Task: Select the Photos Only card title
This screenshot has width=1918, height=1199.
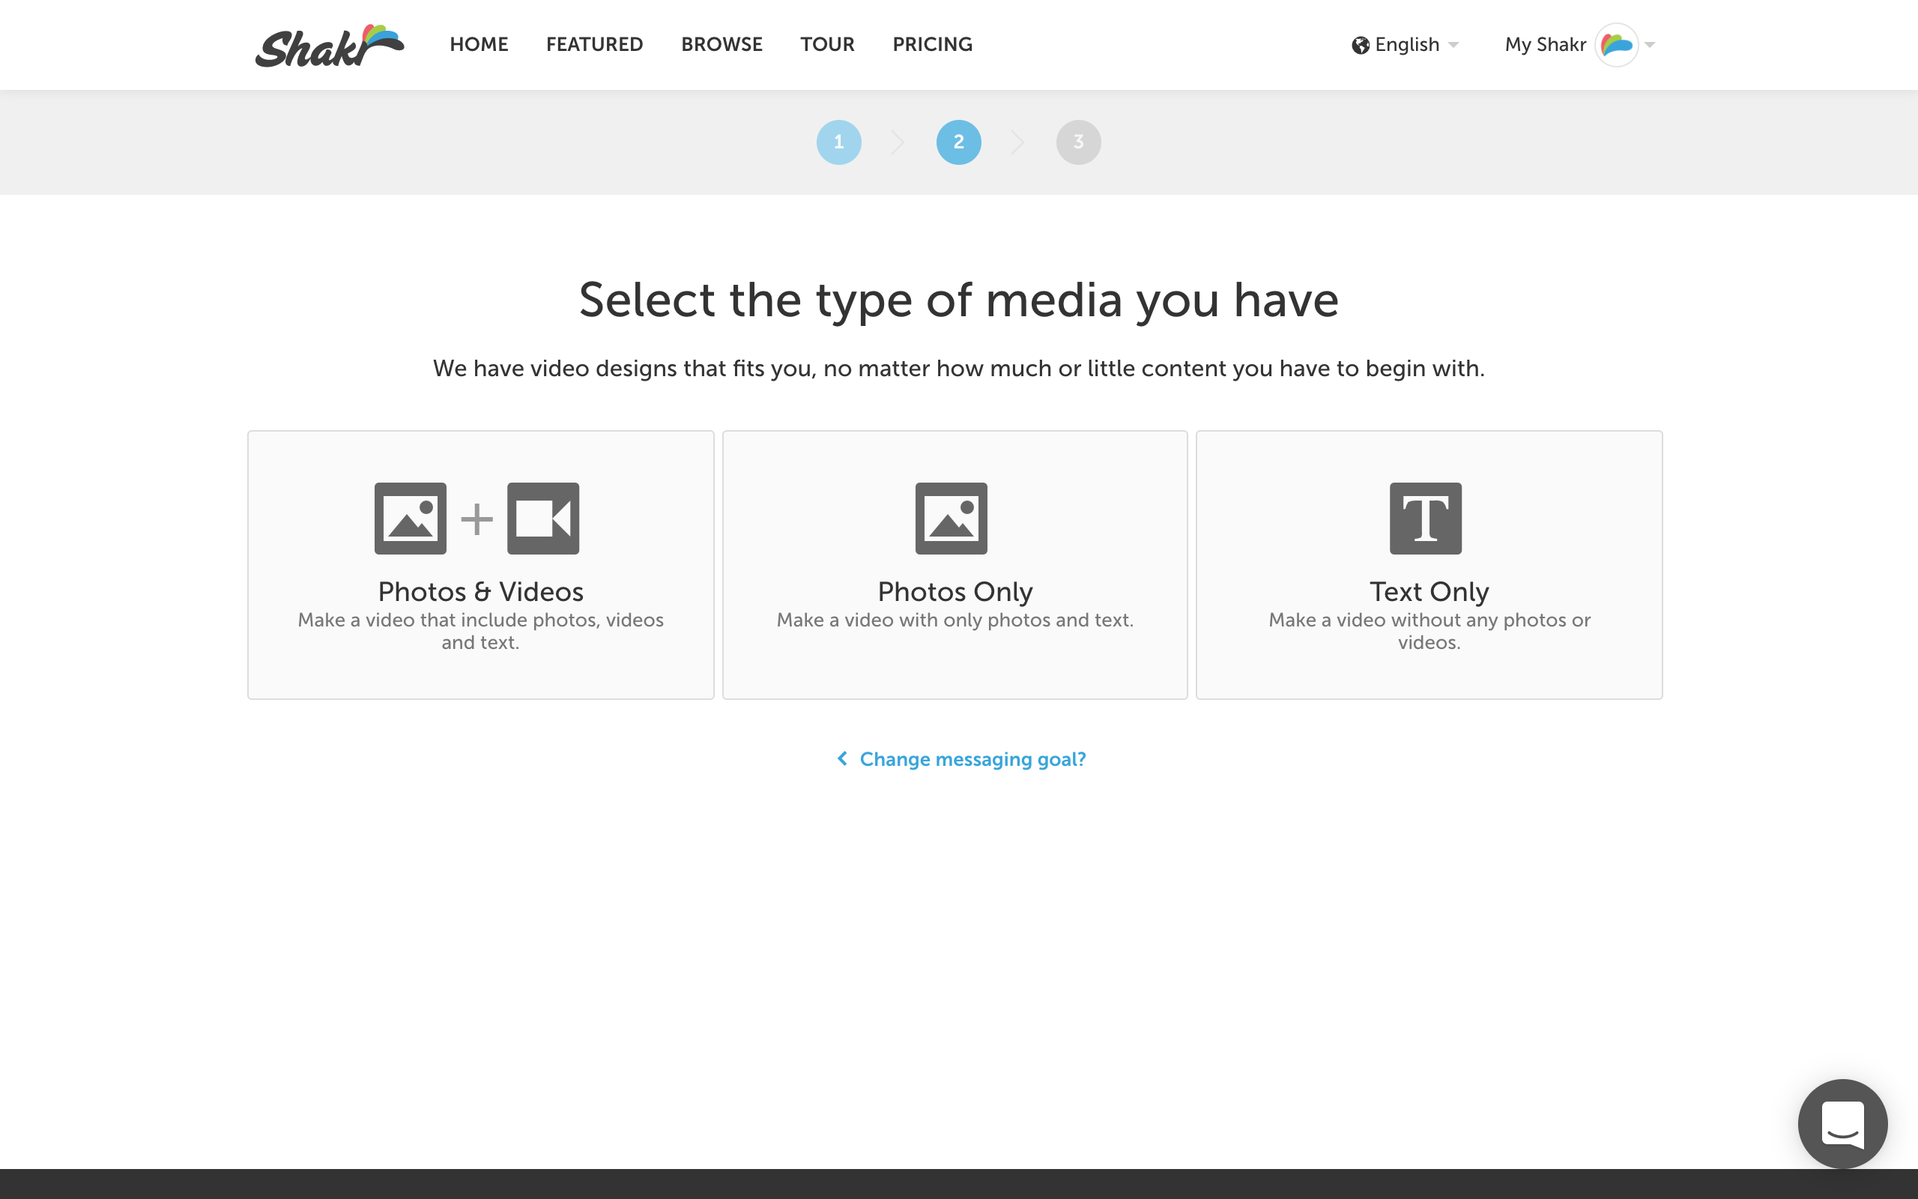Action: [955, 591]
